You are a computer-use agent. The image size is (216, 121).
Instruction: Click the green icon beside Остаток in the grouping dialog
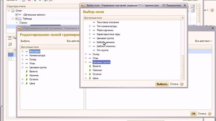pos(27,79)
